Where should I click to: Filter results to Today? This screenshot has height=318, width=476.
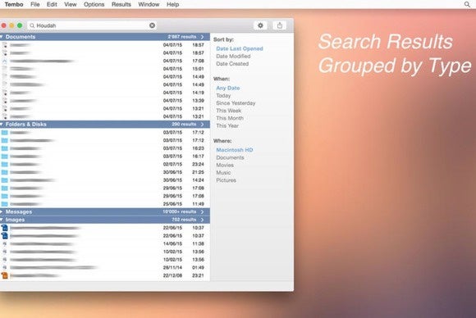tap(223, 96)
